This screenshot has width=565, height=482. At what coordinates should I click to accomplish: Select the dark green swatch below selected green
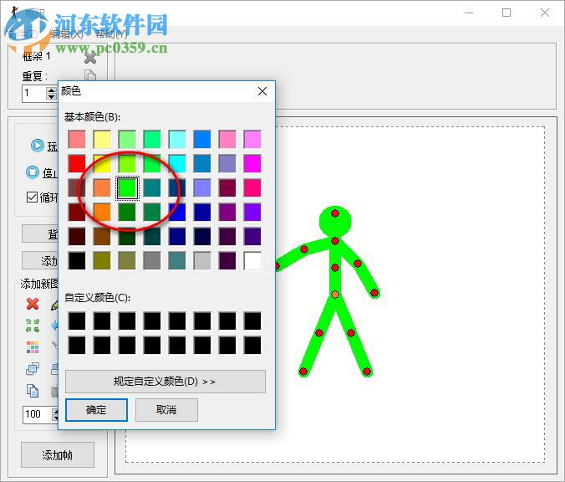point(127,213)
